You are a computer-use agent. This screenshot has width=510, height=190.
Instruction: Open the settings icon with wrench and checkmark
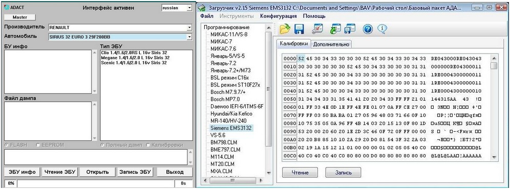[x=317, y=29]
